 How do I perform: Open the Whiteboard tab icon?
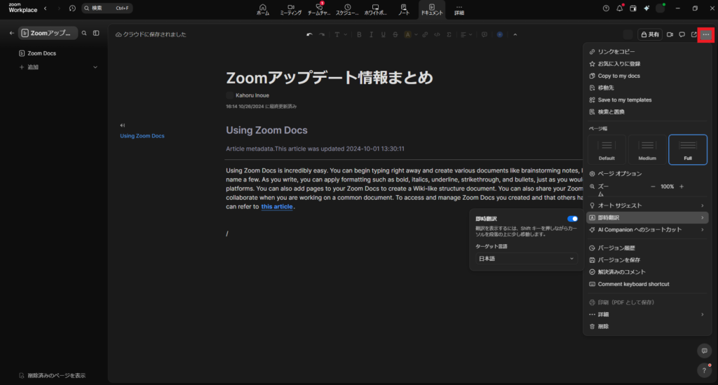click(375, 9)
